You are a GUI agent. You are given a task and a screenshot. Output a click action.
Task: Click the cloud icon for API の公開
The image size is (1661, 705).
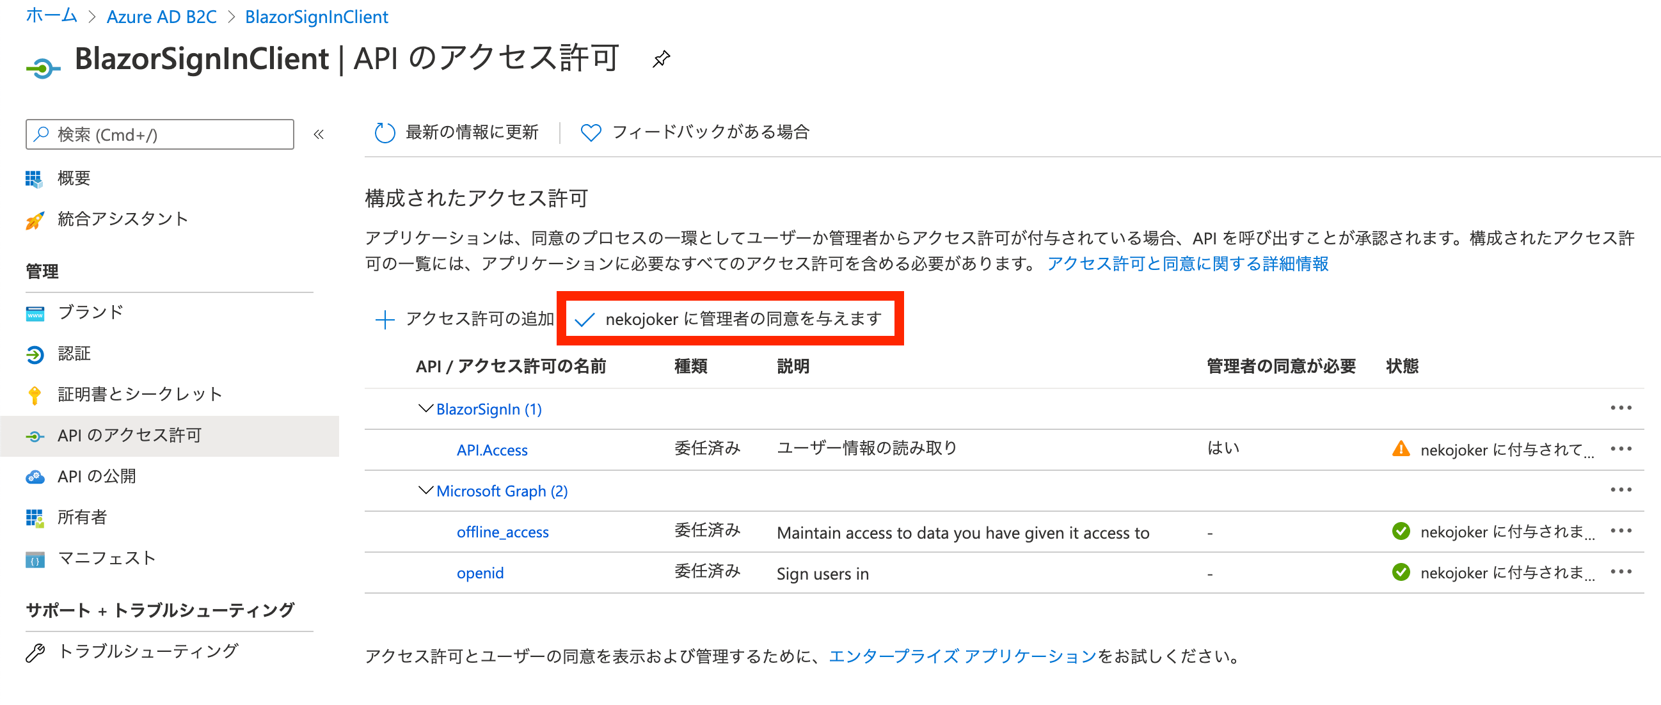[x=35, y=477]
